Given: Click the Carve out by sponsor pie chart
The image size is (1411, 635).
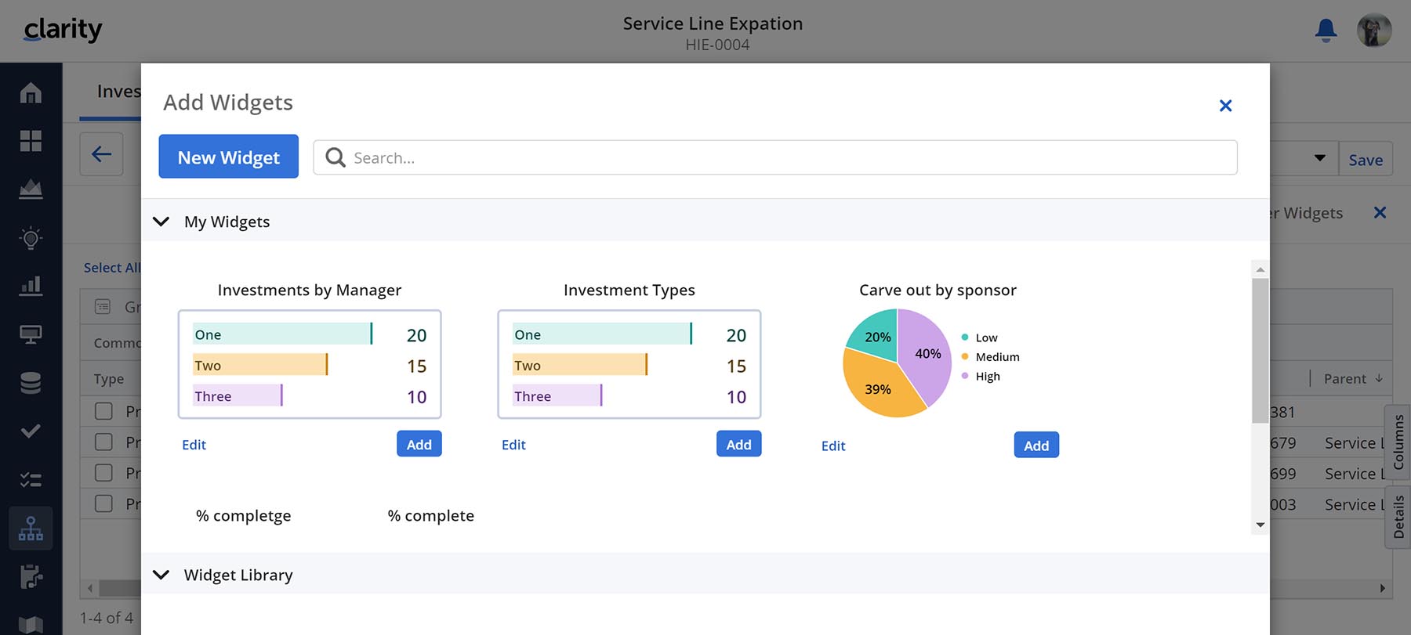Looking at the screenshot, I should pyautogui.click(x=898, y=363).
